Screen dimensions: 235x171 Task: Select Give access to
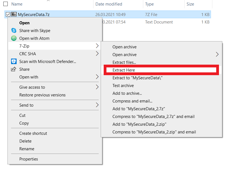[x=55, y=87]
